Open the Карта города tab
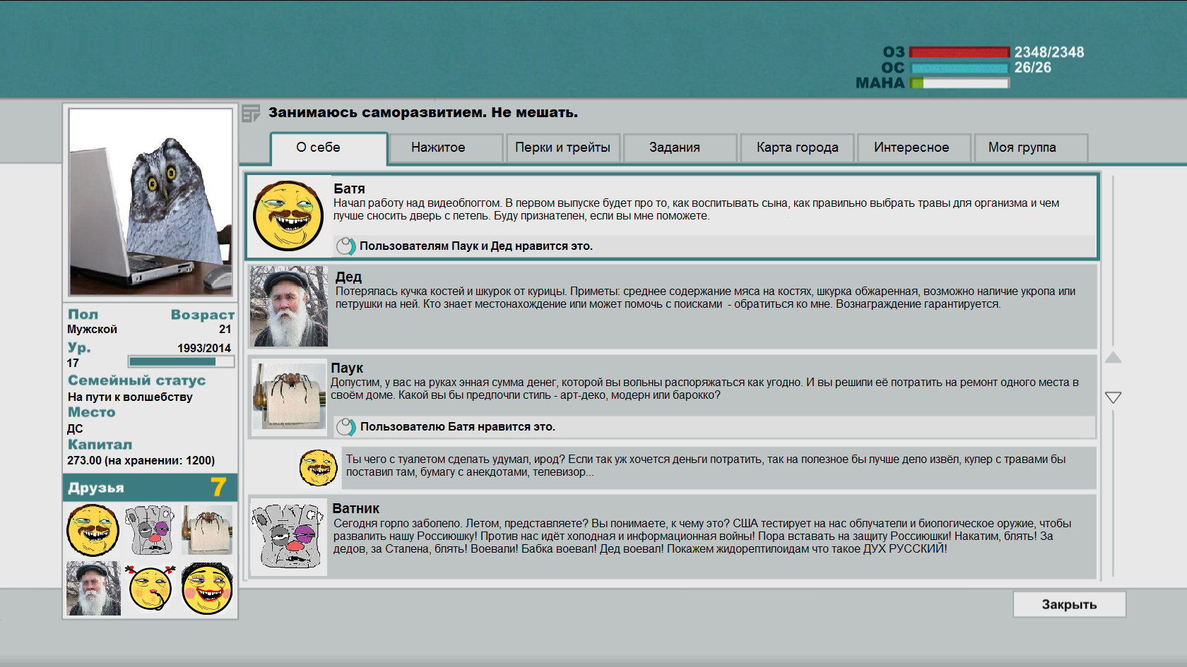Viewport: 1187px width, 667px height. (797, 148)
